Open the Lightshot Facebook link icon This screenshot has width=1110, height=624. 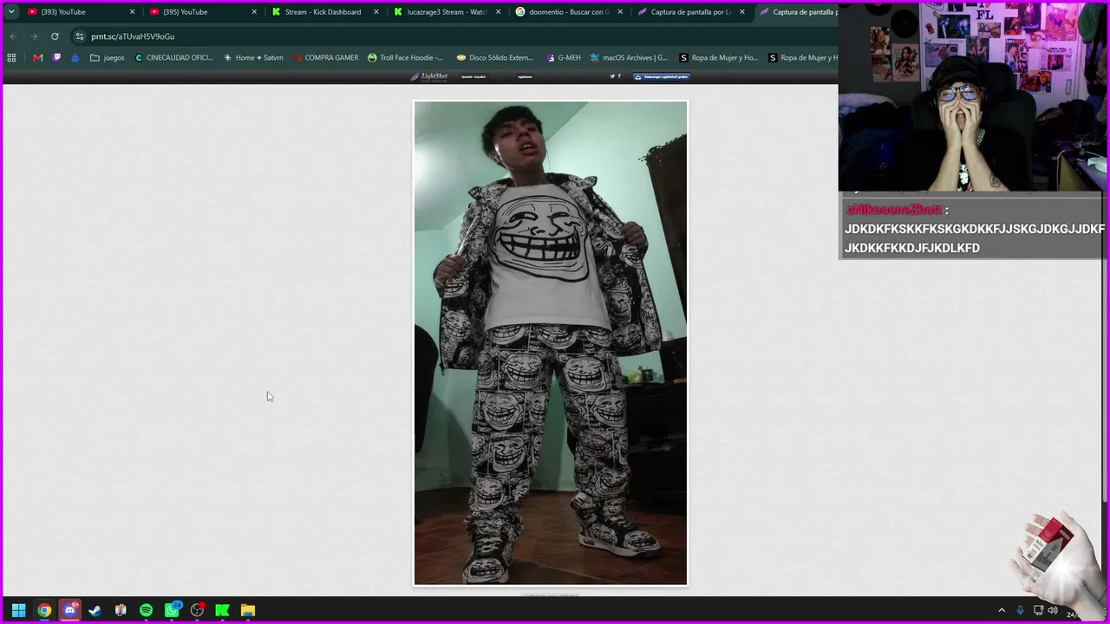pyautogui.click(x=619, y=76)
